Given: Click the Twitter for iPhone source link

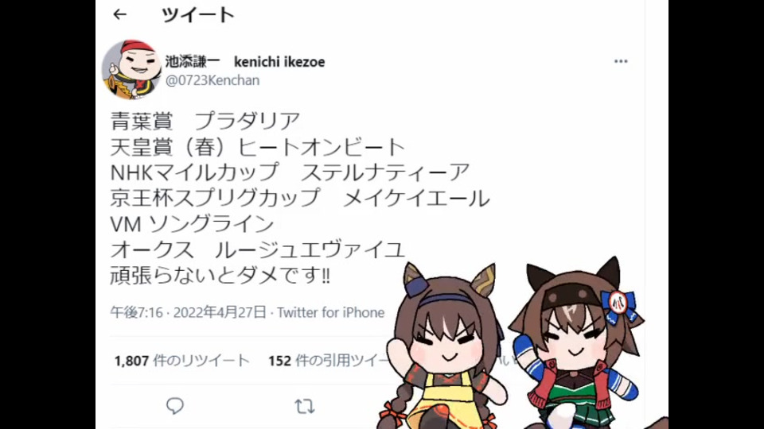Looking at the screenshot, I should tap(331, 312).
